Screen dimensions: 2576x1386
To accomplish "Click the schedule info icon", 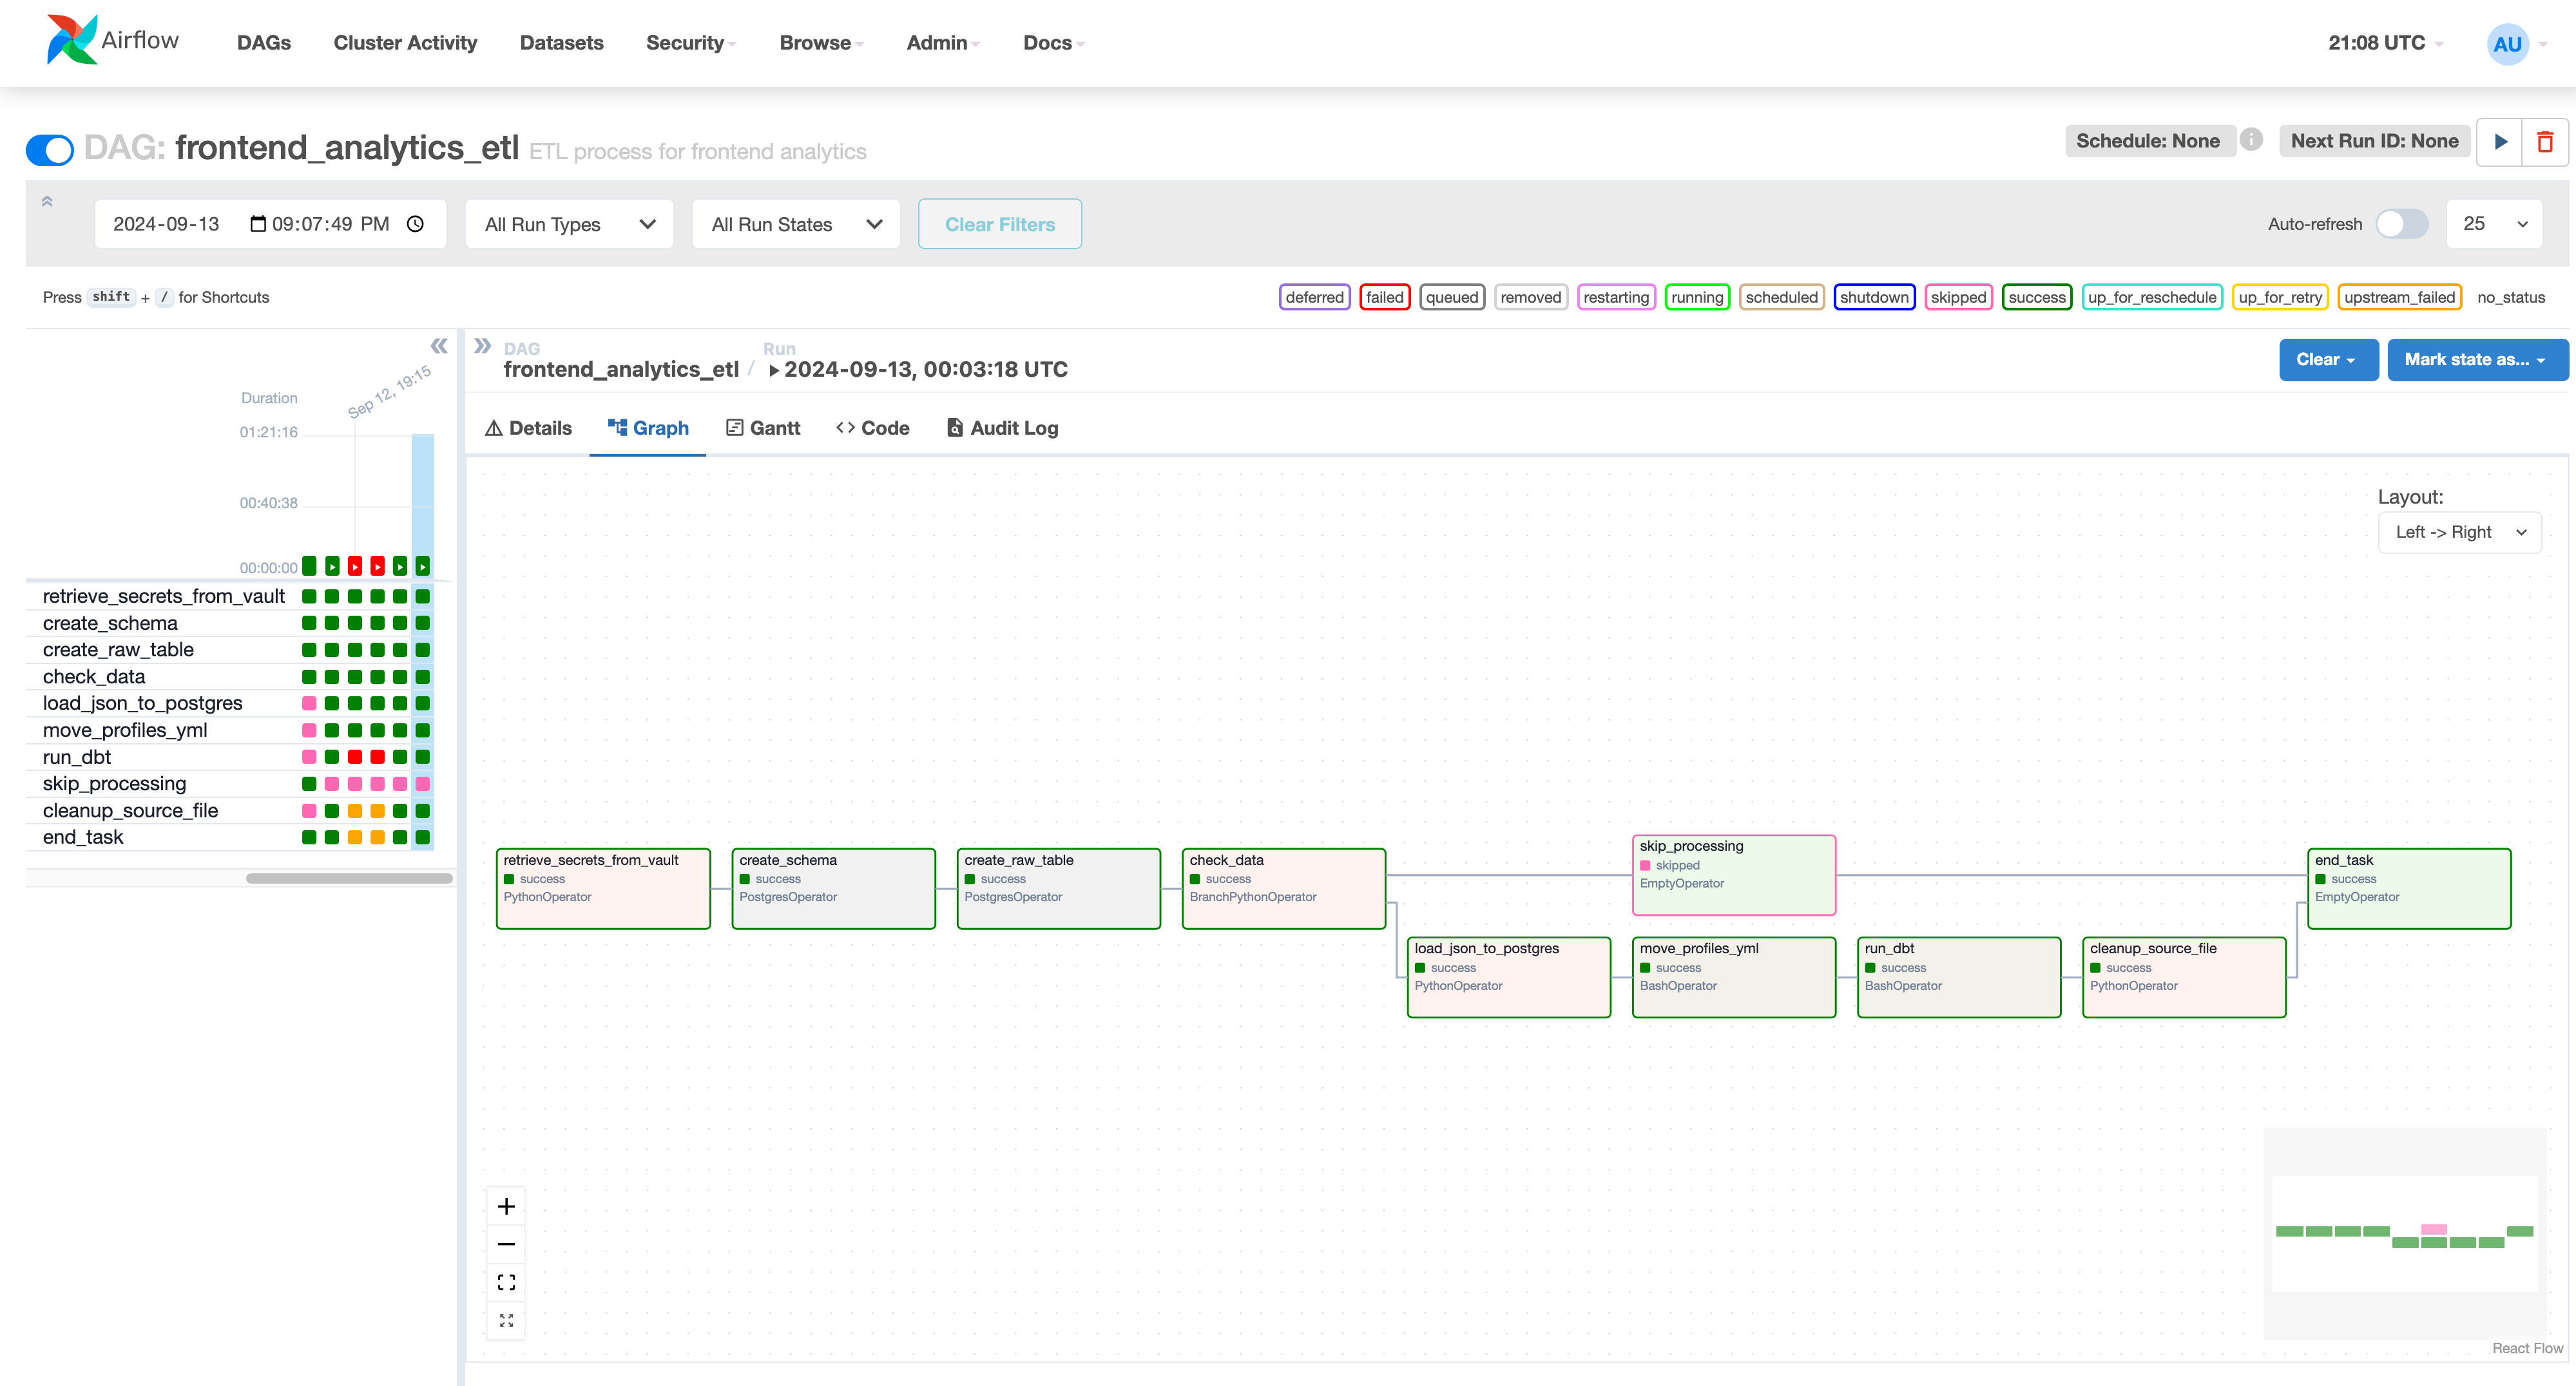I will 2251,140.
